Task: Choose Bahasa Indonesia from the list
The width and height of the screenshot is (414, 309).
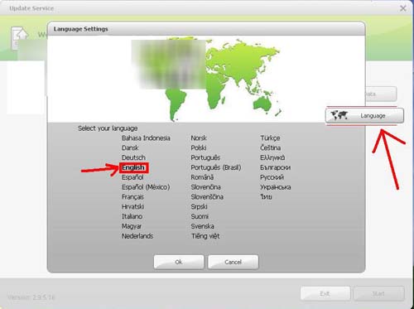Action: click(146, 138)
